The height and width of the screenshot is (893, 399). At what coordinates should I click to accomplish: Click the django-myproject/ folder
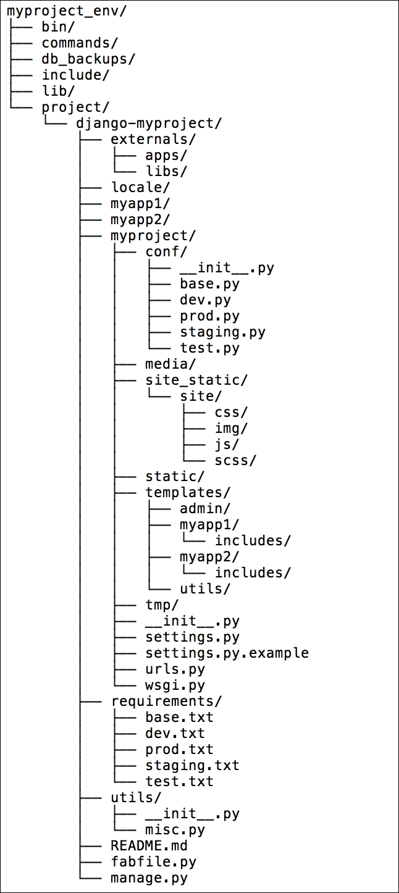148,123
